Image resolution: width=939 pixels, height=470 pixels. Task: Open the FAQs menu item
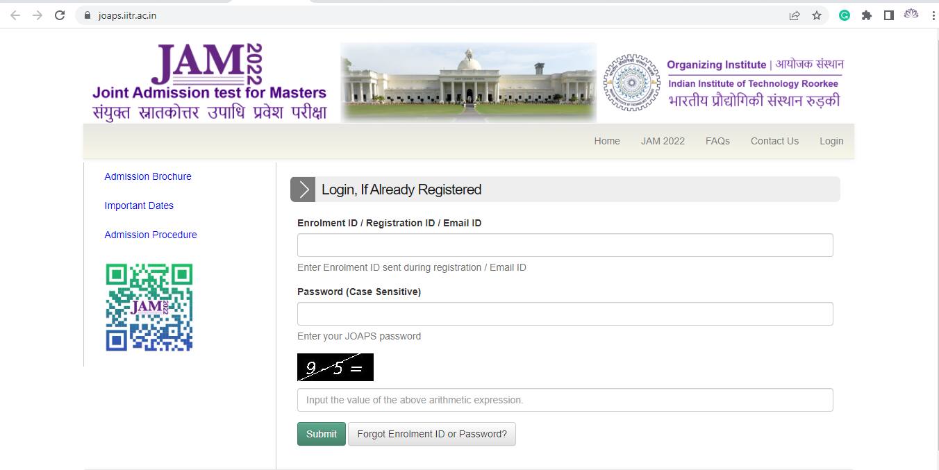pyautogui.click(x=717, y=141)
